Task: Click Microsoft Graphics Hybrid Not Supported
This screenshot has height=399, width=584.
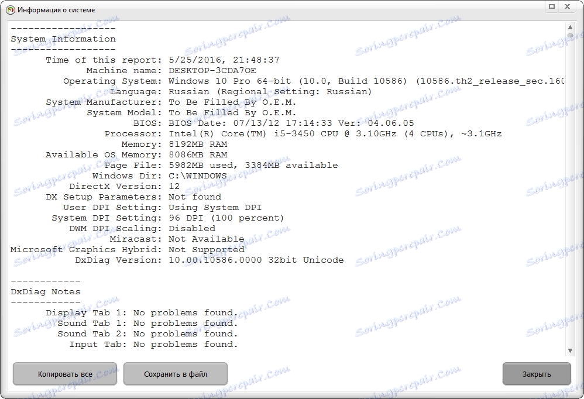Action: pyautogui.click(x=207, y=249)
